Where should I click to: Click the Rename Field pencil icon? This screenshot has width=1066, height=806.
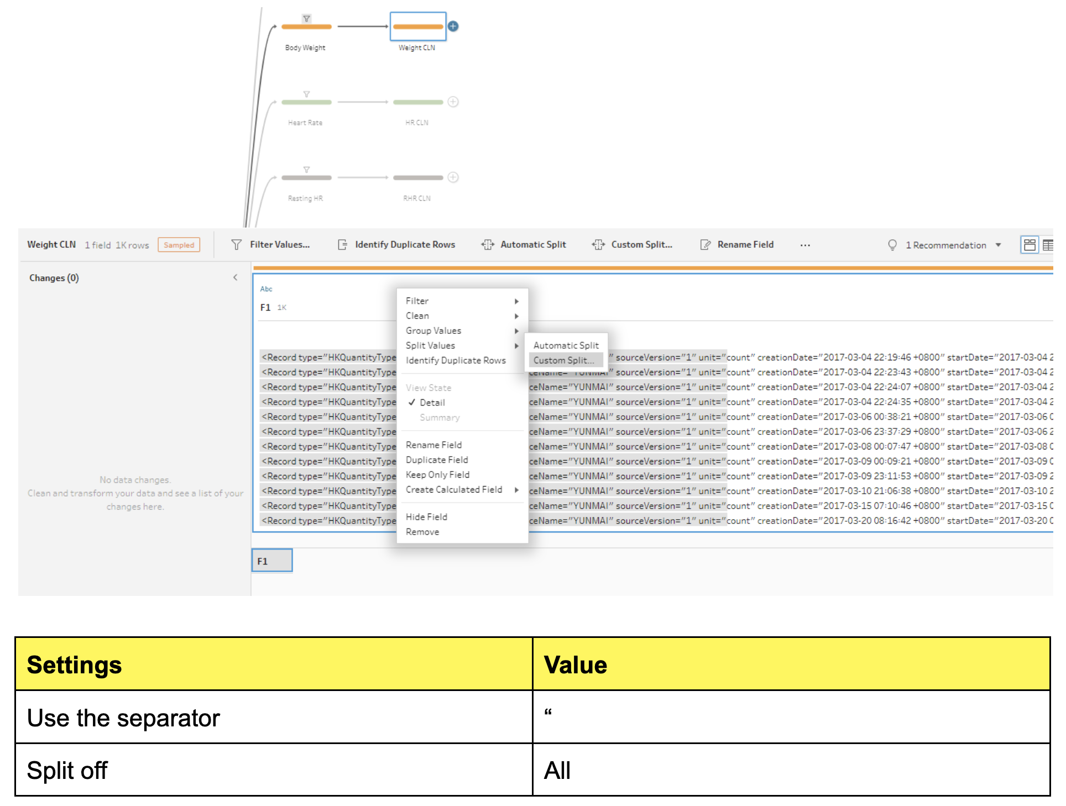[x=705, y=245]
